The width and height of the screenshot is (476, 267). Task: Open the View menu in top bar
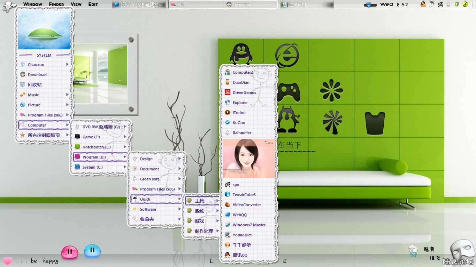click(76, 4)
